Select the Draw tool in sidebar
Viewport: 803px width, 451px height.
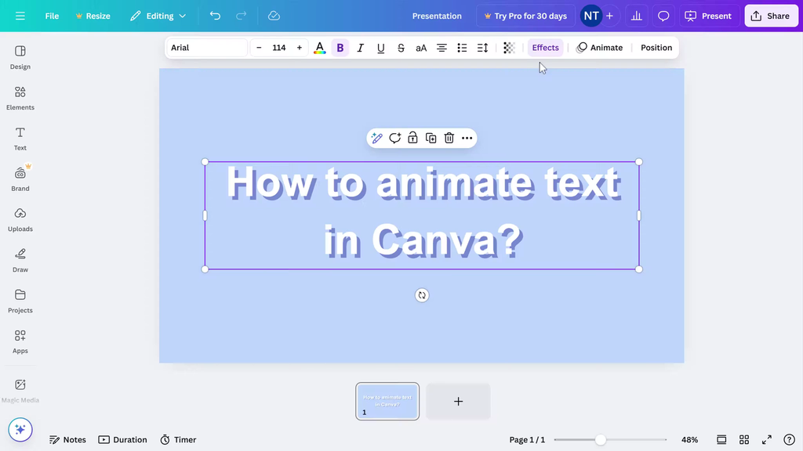(20, 260)
